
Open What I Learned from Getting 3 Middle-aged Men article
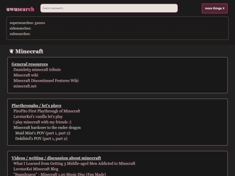tap(74, 163)
